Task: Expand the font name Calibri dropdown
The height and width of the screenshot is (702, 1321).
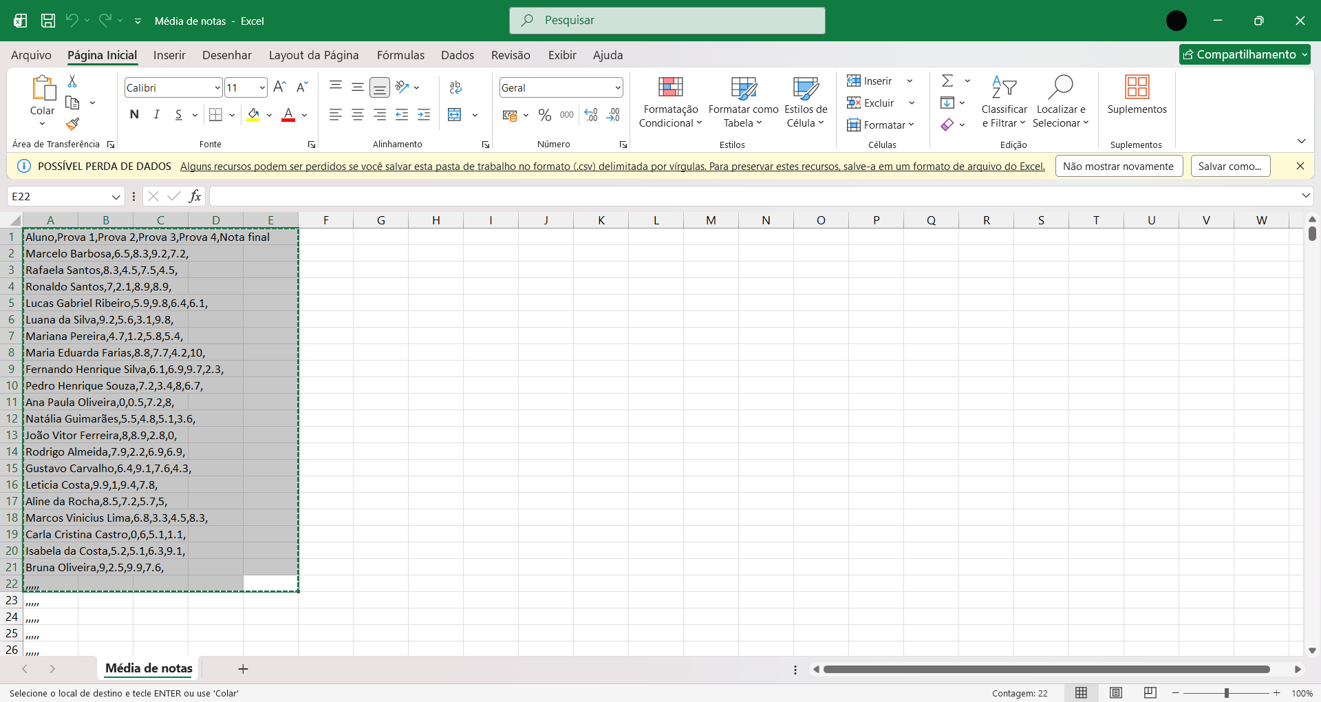Action: pyautogui.click(x=217, y=87)
